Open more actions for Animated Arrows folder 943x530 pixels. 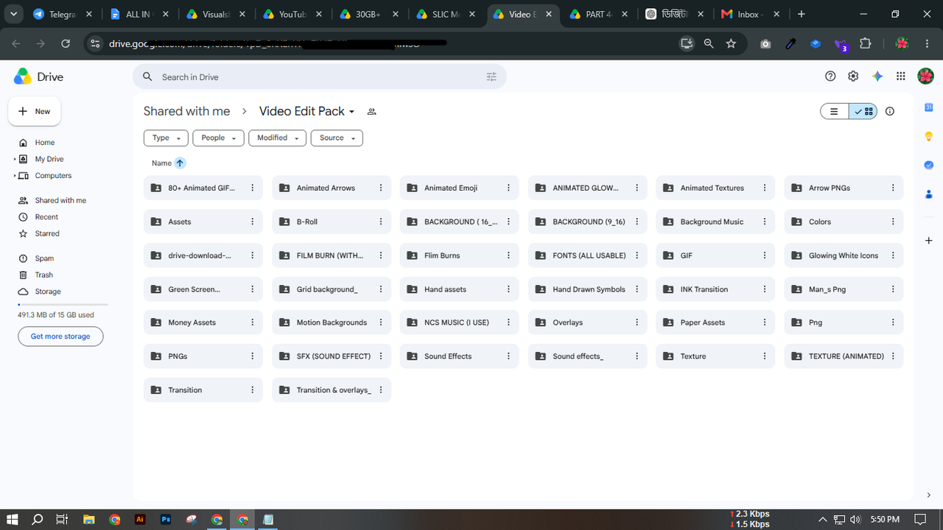coord(381,188)
